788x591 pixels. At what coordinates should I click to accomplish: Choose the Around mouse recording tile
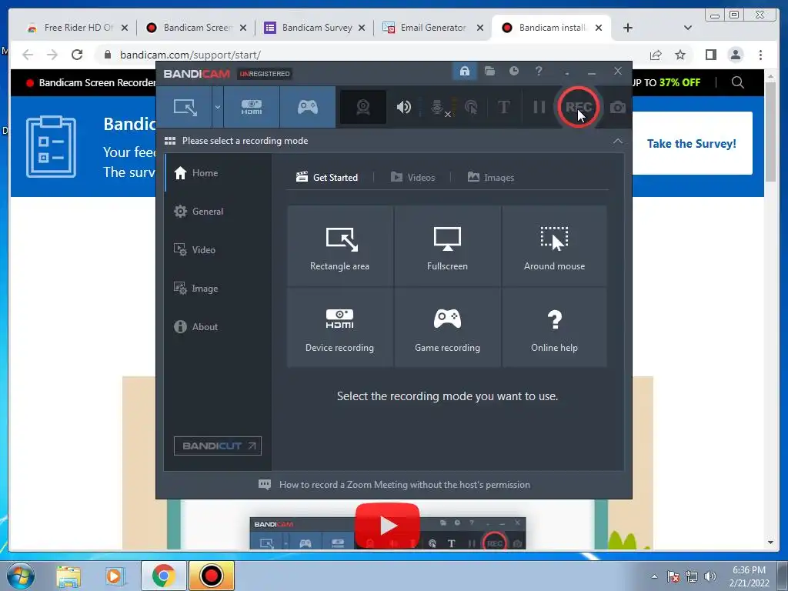coord(554,246)
